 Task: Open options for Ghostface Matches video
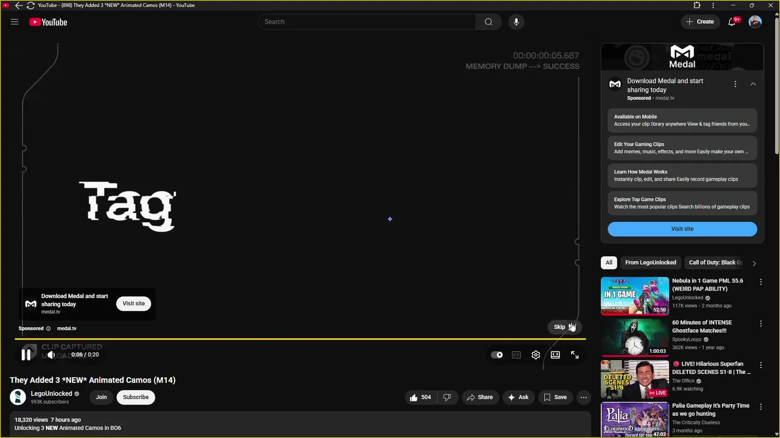pyautogui.click(x=760, y=324)
